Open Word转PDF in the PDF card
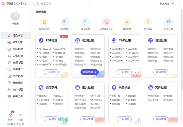 click(x=61, y=49)
